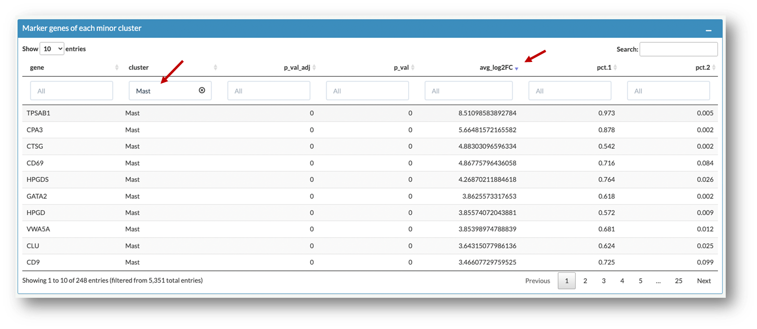This screenshot has width=757, height=329.
Task: Focus the avg_log2FC filter field
Action: tap(468, 91)
